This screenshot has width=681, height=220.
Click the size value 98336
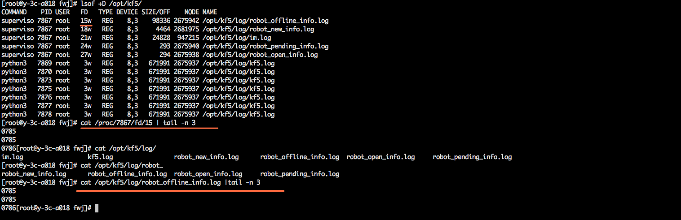coord(161,21)
